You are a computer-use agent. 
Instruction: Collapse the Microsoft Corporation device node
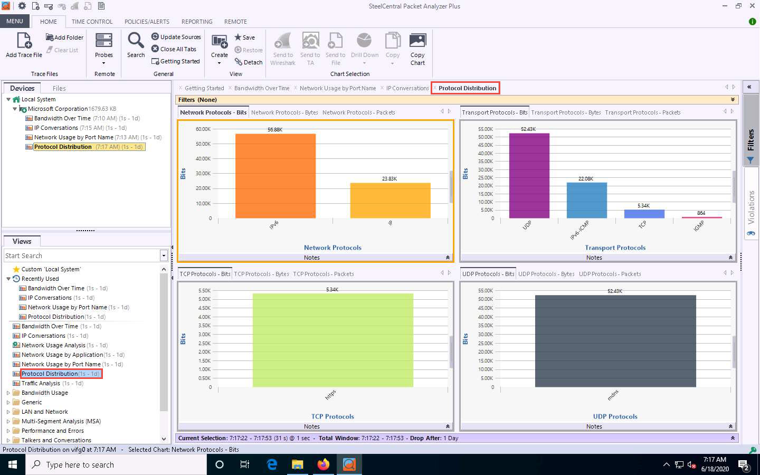[x=15, y=109]
